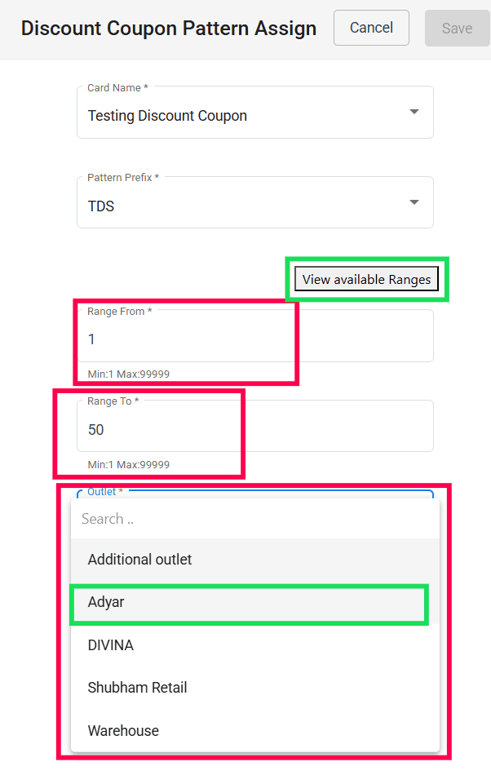Click the outlet Search box

[x=254, y=519]
